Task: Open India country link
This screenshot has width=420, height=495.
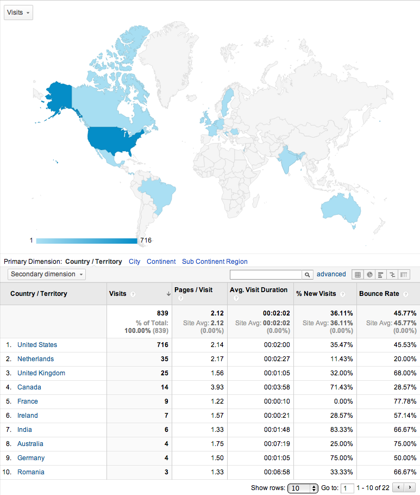Action: [x=24, y=430]
